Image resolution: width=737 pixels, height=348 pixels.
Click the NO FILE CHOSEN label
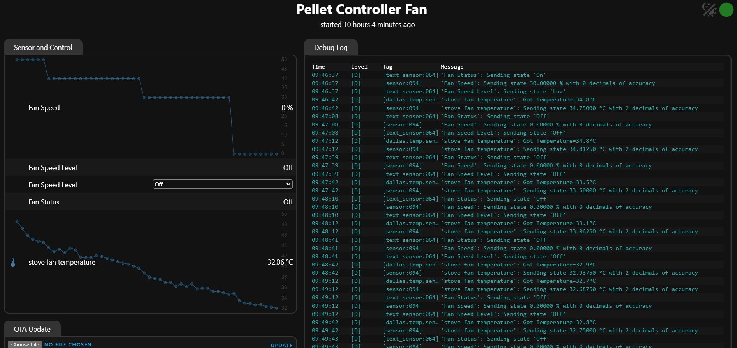tap(68, 345)
